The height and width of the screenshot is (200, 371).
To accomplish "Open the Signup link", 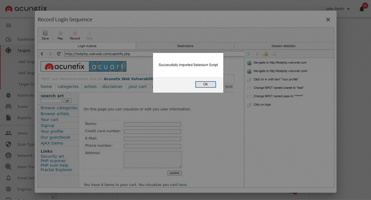I will [x=47, y=125].
